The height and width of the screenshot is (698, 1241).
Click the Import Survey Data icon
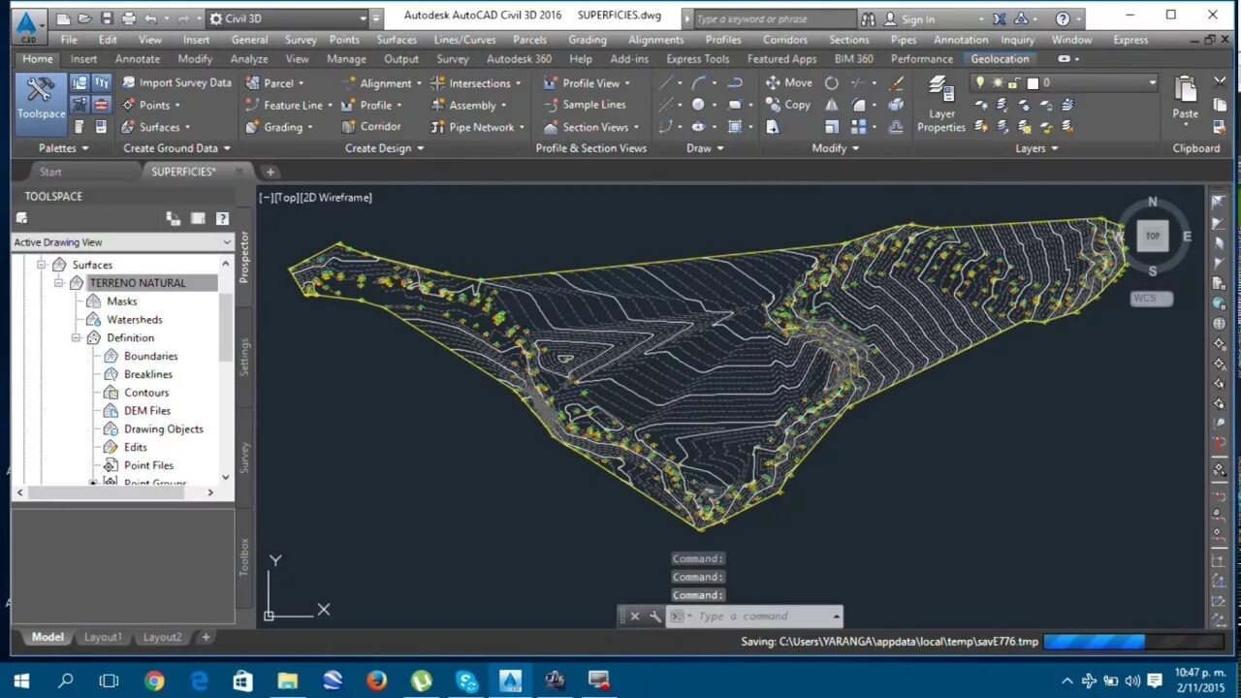click(x=128, y=82)
